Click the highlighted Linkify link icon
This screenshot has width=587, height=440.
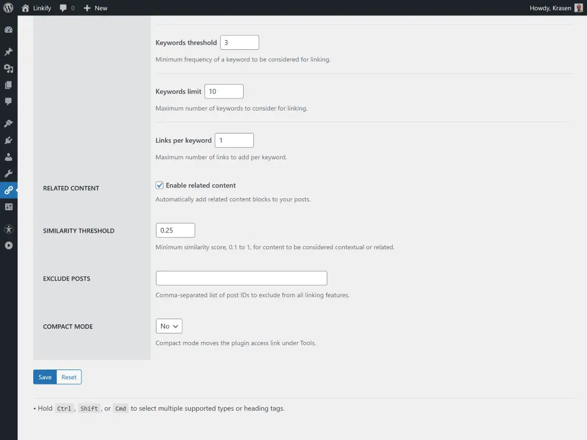pyautogui.click(x=9, y=190)
